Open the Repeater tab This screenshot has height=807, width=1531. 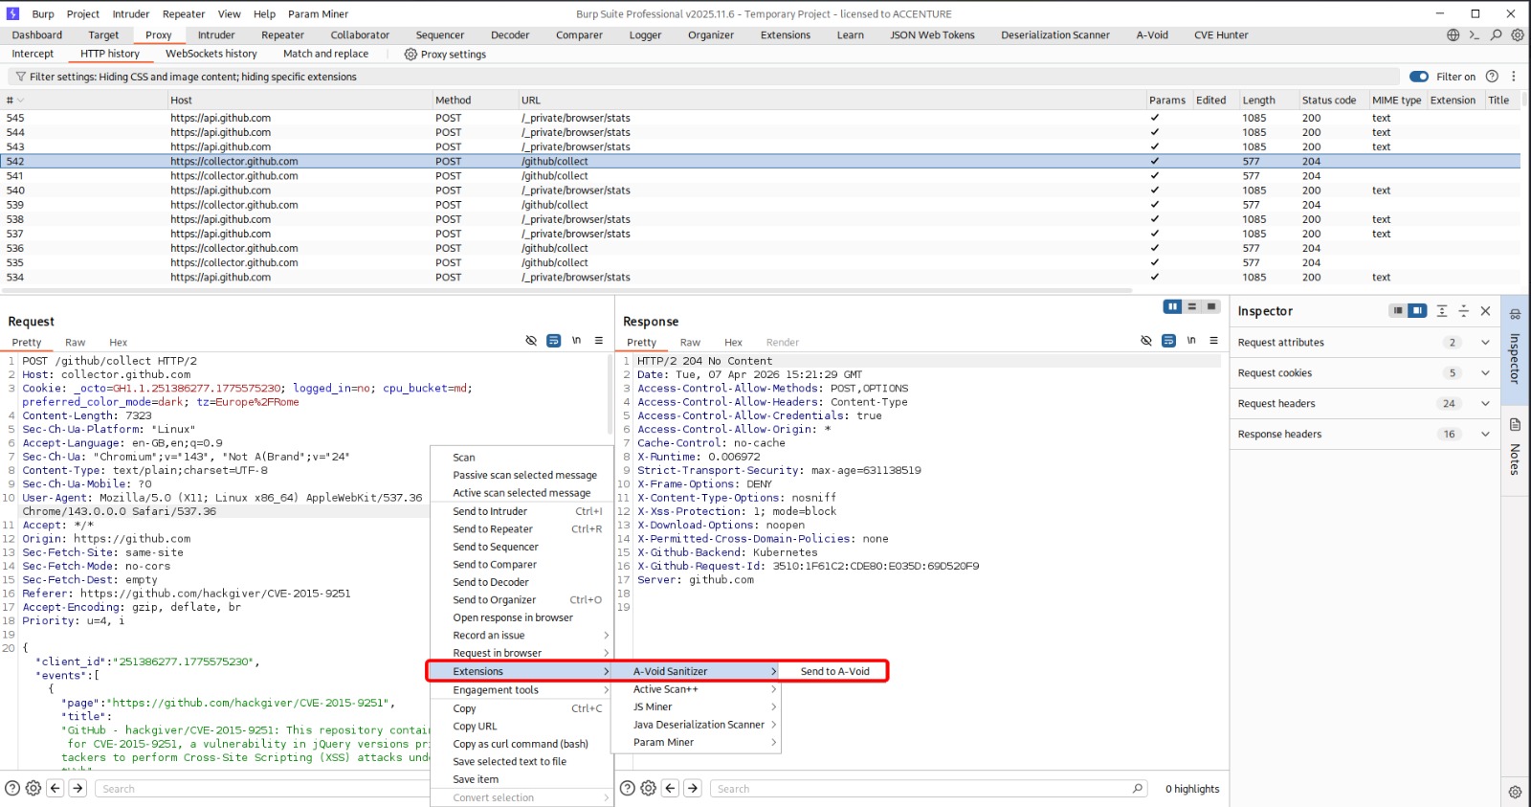coord(283,35)
